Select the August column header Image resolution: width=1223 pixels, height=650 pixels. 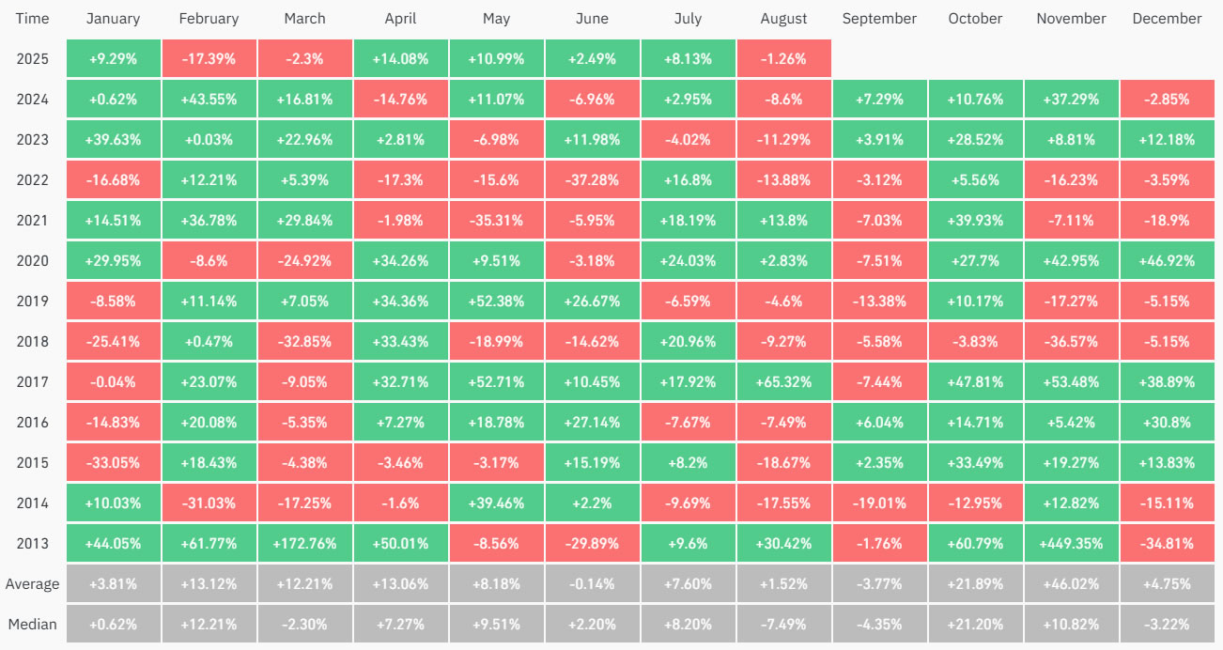point(783,19)
